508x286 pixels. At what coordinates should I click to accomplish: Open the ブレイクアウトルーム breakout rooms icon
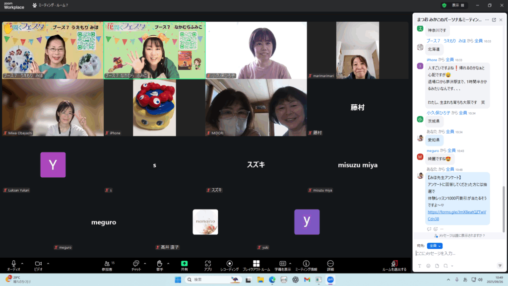pos(256,265)
